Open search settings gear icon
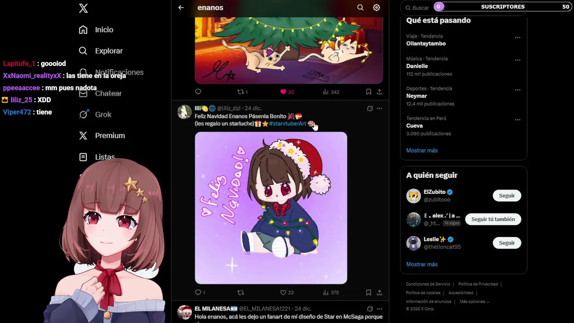 click(x=377, y=8)
